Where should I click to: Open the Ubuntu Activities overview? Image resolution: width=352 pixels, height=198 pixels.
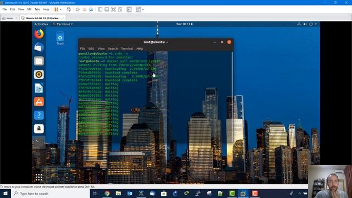[x=41, y=24]
